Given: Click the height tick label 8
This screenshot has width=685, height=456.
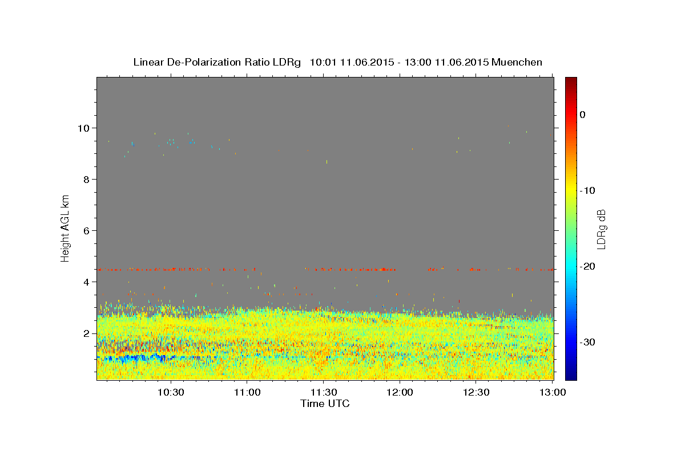Looking at the screenshot, I should pyautogui.click(x=87, y=180).
